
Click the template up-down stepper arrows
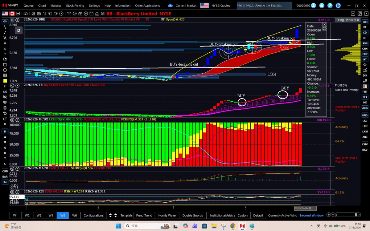[116, 215]
